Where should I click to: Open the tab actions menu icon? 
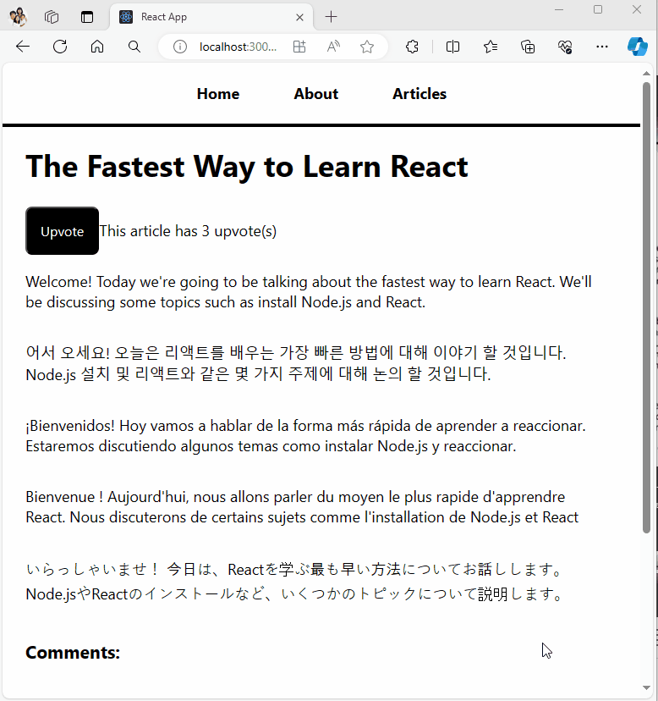pos(87,17)
